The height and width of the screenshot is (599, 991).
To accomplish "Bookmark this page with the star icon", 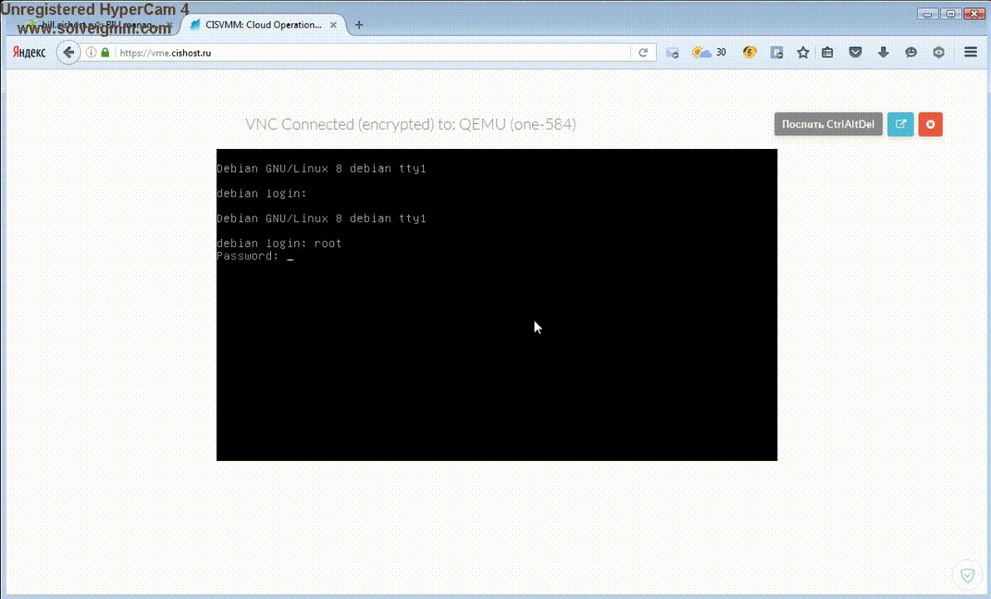I will coord(803,52).
